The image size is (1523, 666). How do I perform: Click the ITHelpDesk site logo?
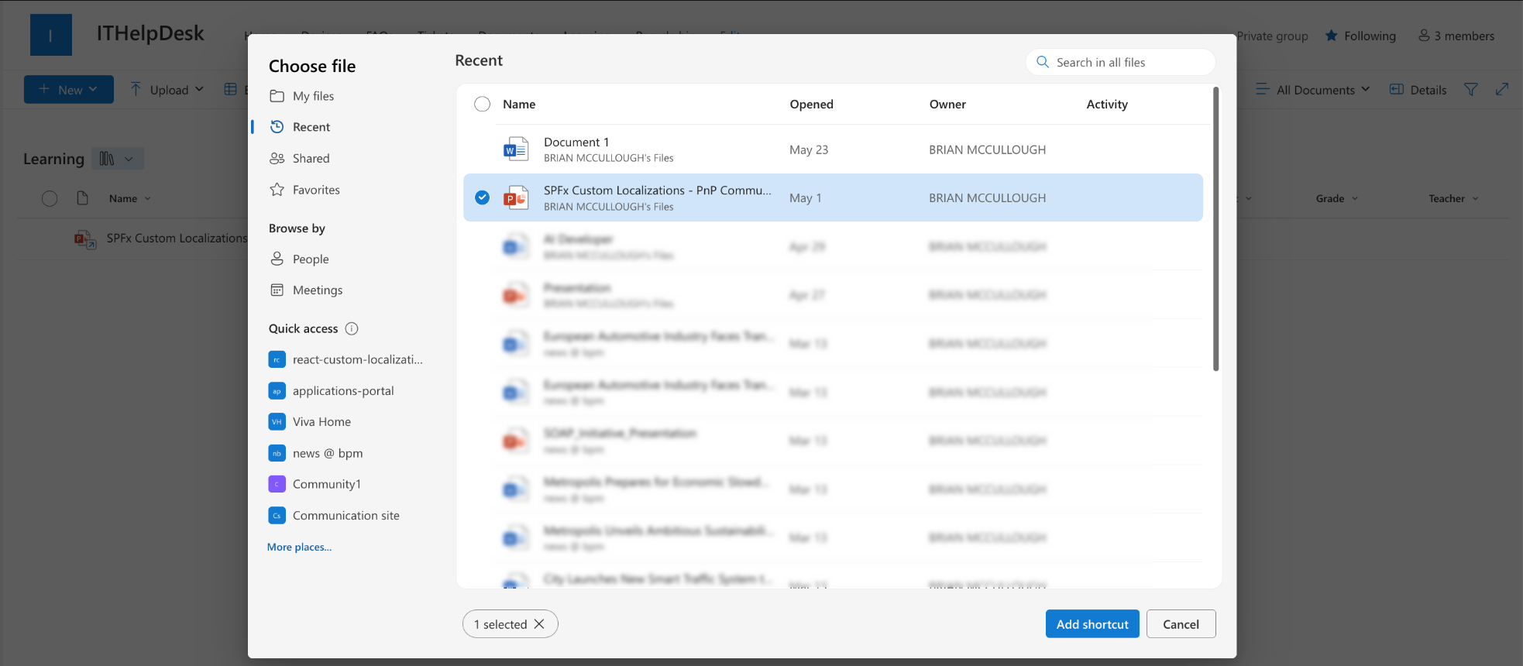(51, 35)
